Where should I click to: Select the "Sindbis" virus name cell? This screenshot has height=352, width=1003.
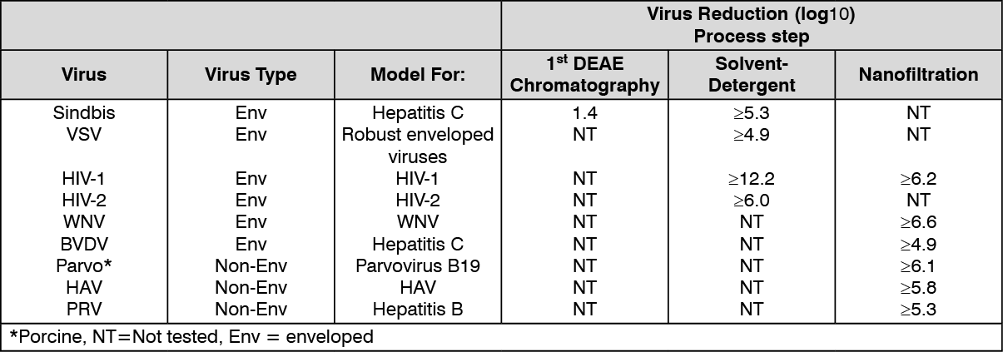(x=84, y=113)
